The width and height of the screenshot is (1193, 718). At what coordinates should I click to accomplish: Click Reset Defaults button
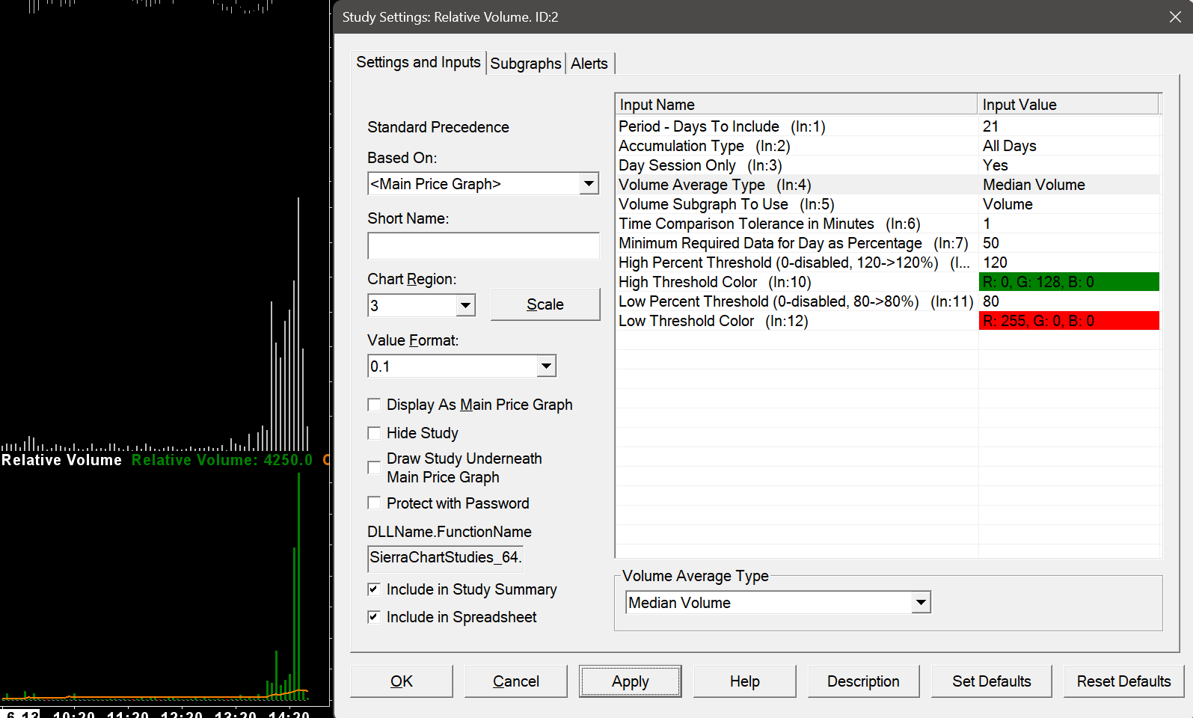(x=1123, y=681)
